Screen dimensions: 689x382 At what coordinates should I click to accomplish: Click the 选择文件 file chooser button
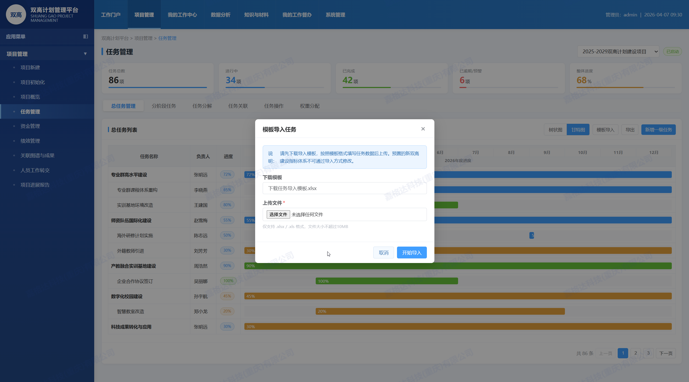278,214
